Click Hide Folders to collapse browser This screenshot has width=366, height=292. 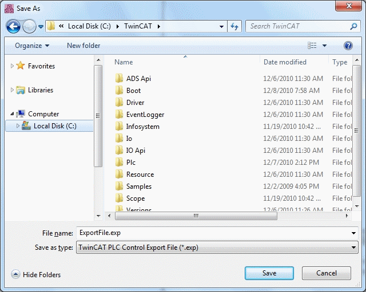[36, 274]
